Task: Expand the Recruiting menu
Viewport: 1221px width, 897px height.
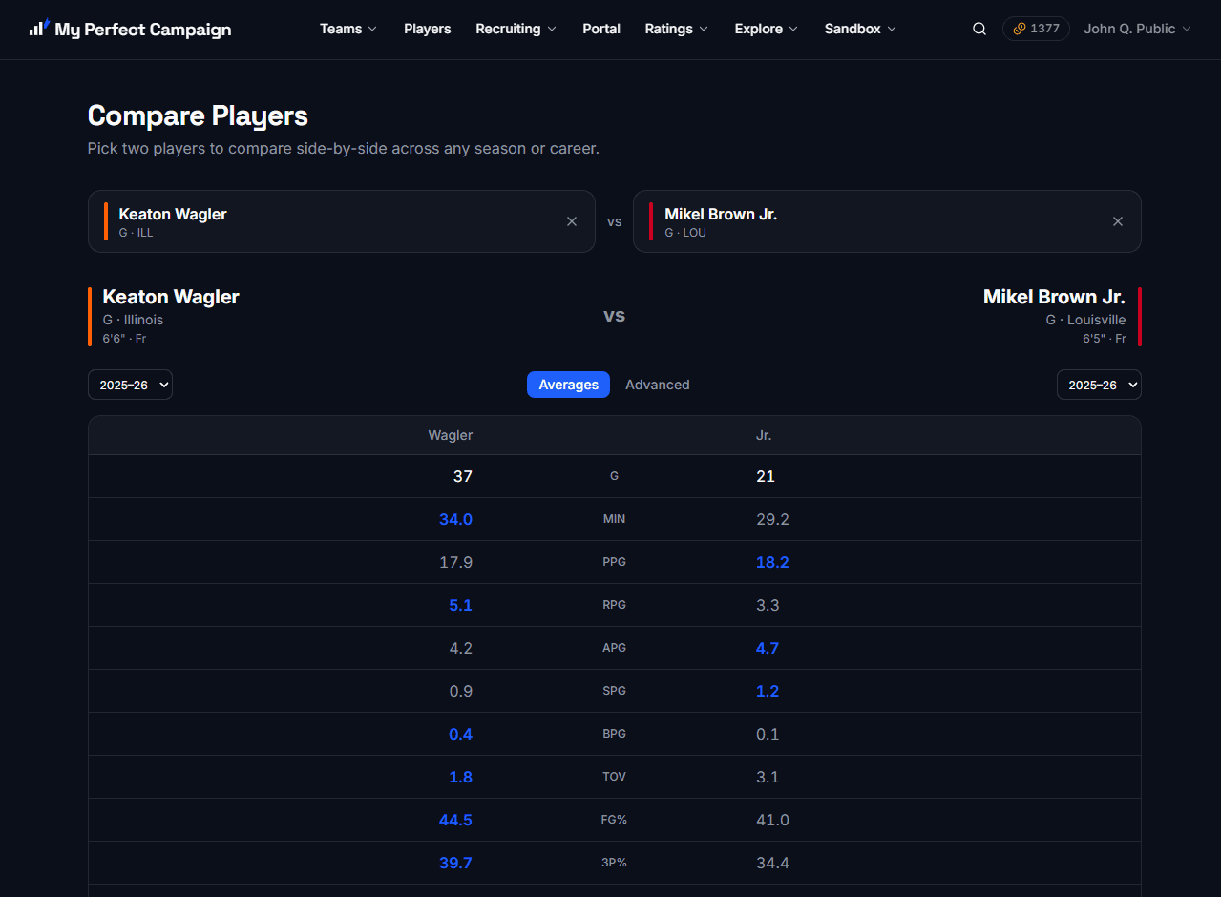Action: (516, 29)
